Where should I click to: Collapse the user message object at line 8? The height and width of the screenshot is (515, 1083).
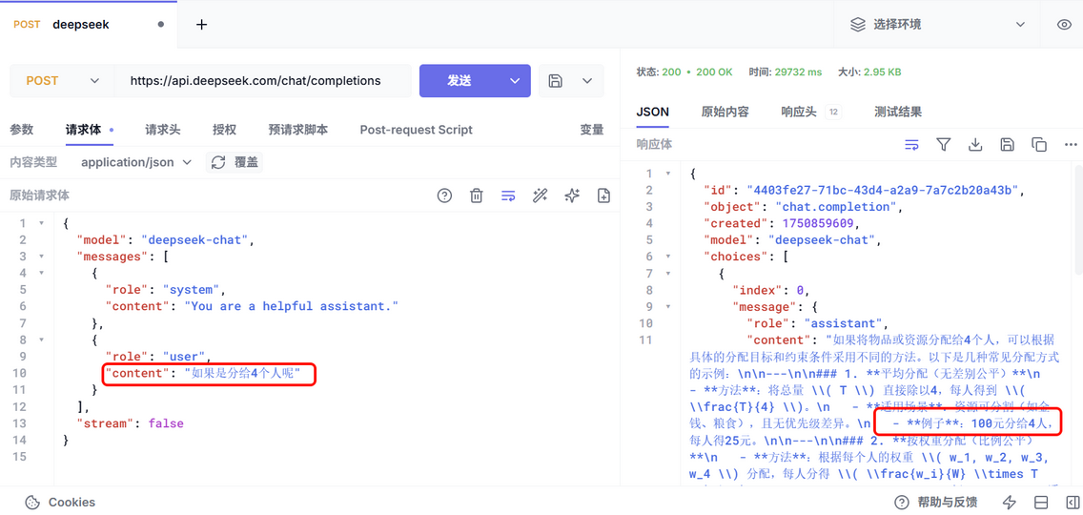41,340
